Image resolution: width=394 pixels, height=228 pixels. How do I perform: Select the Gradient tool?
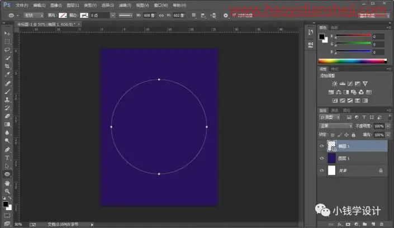(x=7, y=125)
